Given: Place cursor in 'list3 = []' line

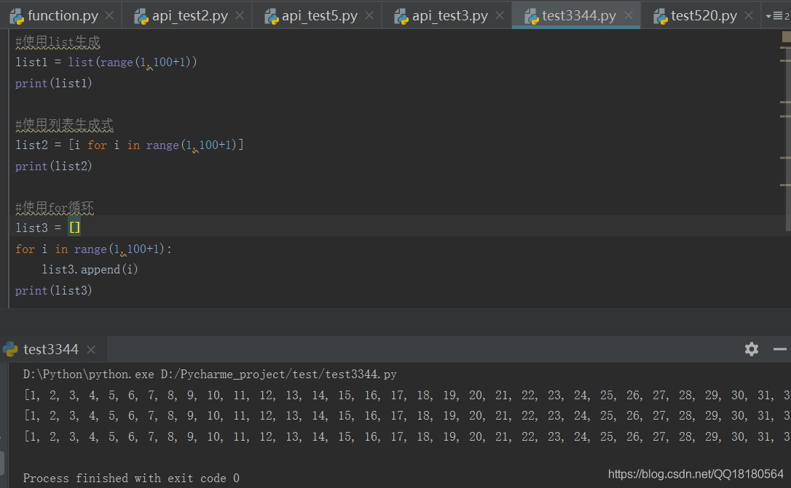Looking at the screenshot, I should tap(47, 228).
